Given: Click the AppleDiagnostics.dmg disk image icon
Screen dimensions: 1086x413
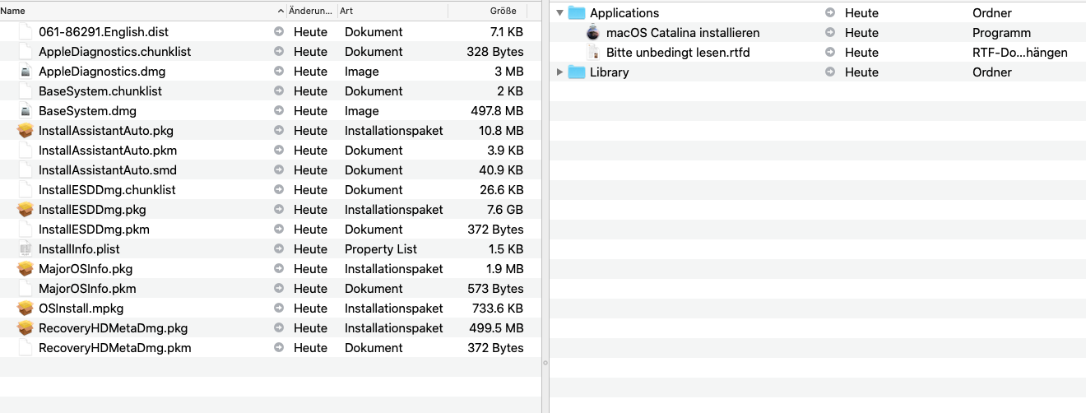Looking at the screenshot, I should coord(26,72).
